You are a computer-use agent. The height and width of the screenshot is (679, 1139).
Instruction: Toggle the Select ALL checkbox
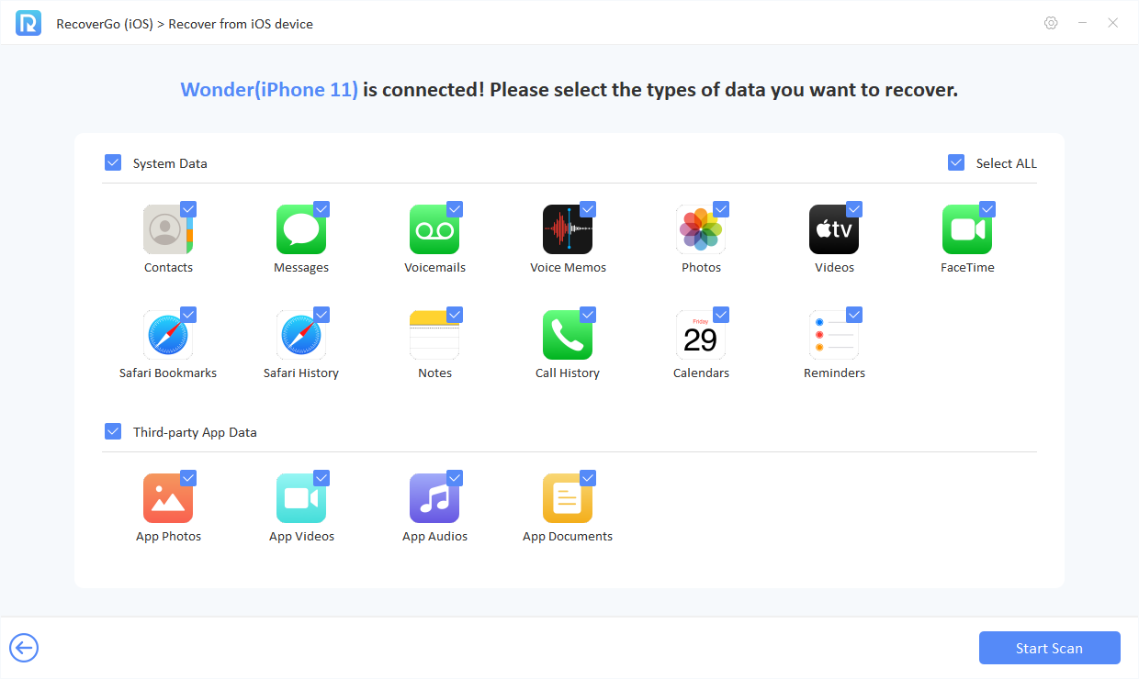tap(955, 162)
